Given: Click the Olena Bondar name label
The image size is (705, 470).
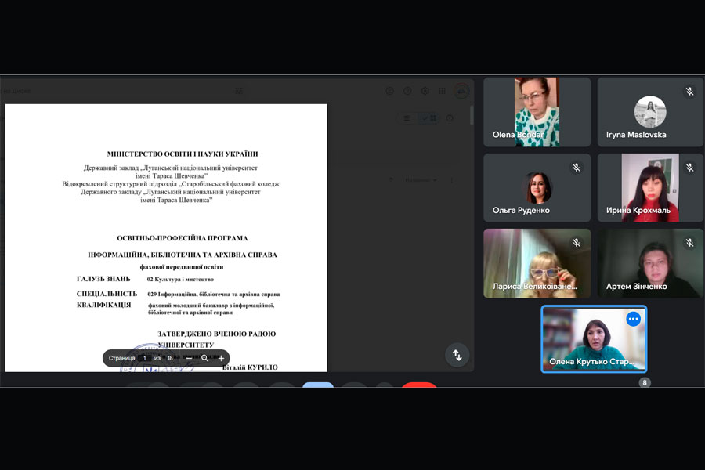Looking at the screenshot, I should point(518,135).
